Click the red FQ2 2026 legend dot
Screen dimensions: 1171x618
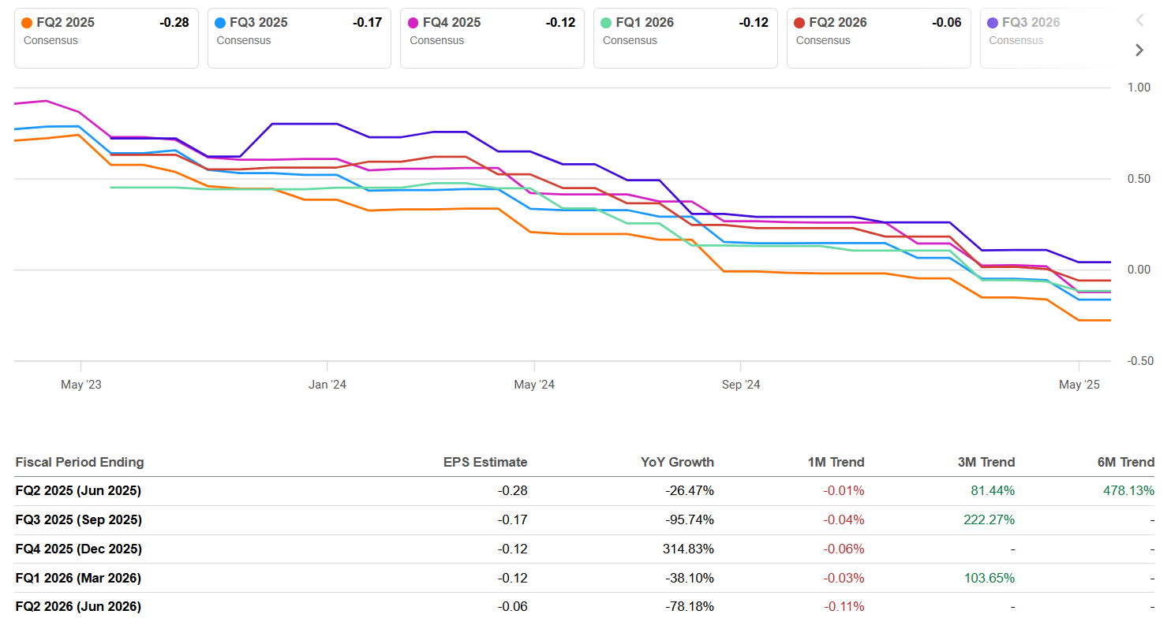pyautogui.click(x=800, y=22)
